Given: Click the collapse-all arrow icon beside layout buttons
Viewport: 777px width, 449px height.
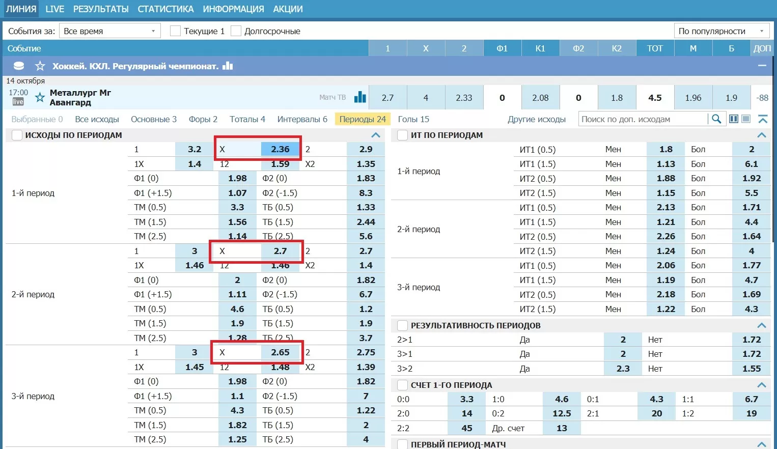Looking at the screenshot, I should pos(762,119).
